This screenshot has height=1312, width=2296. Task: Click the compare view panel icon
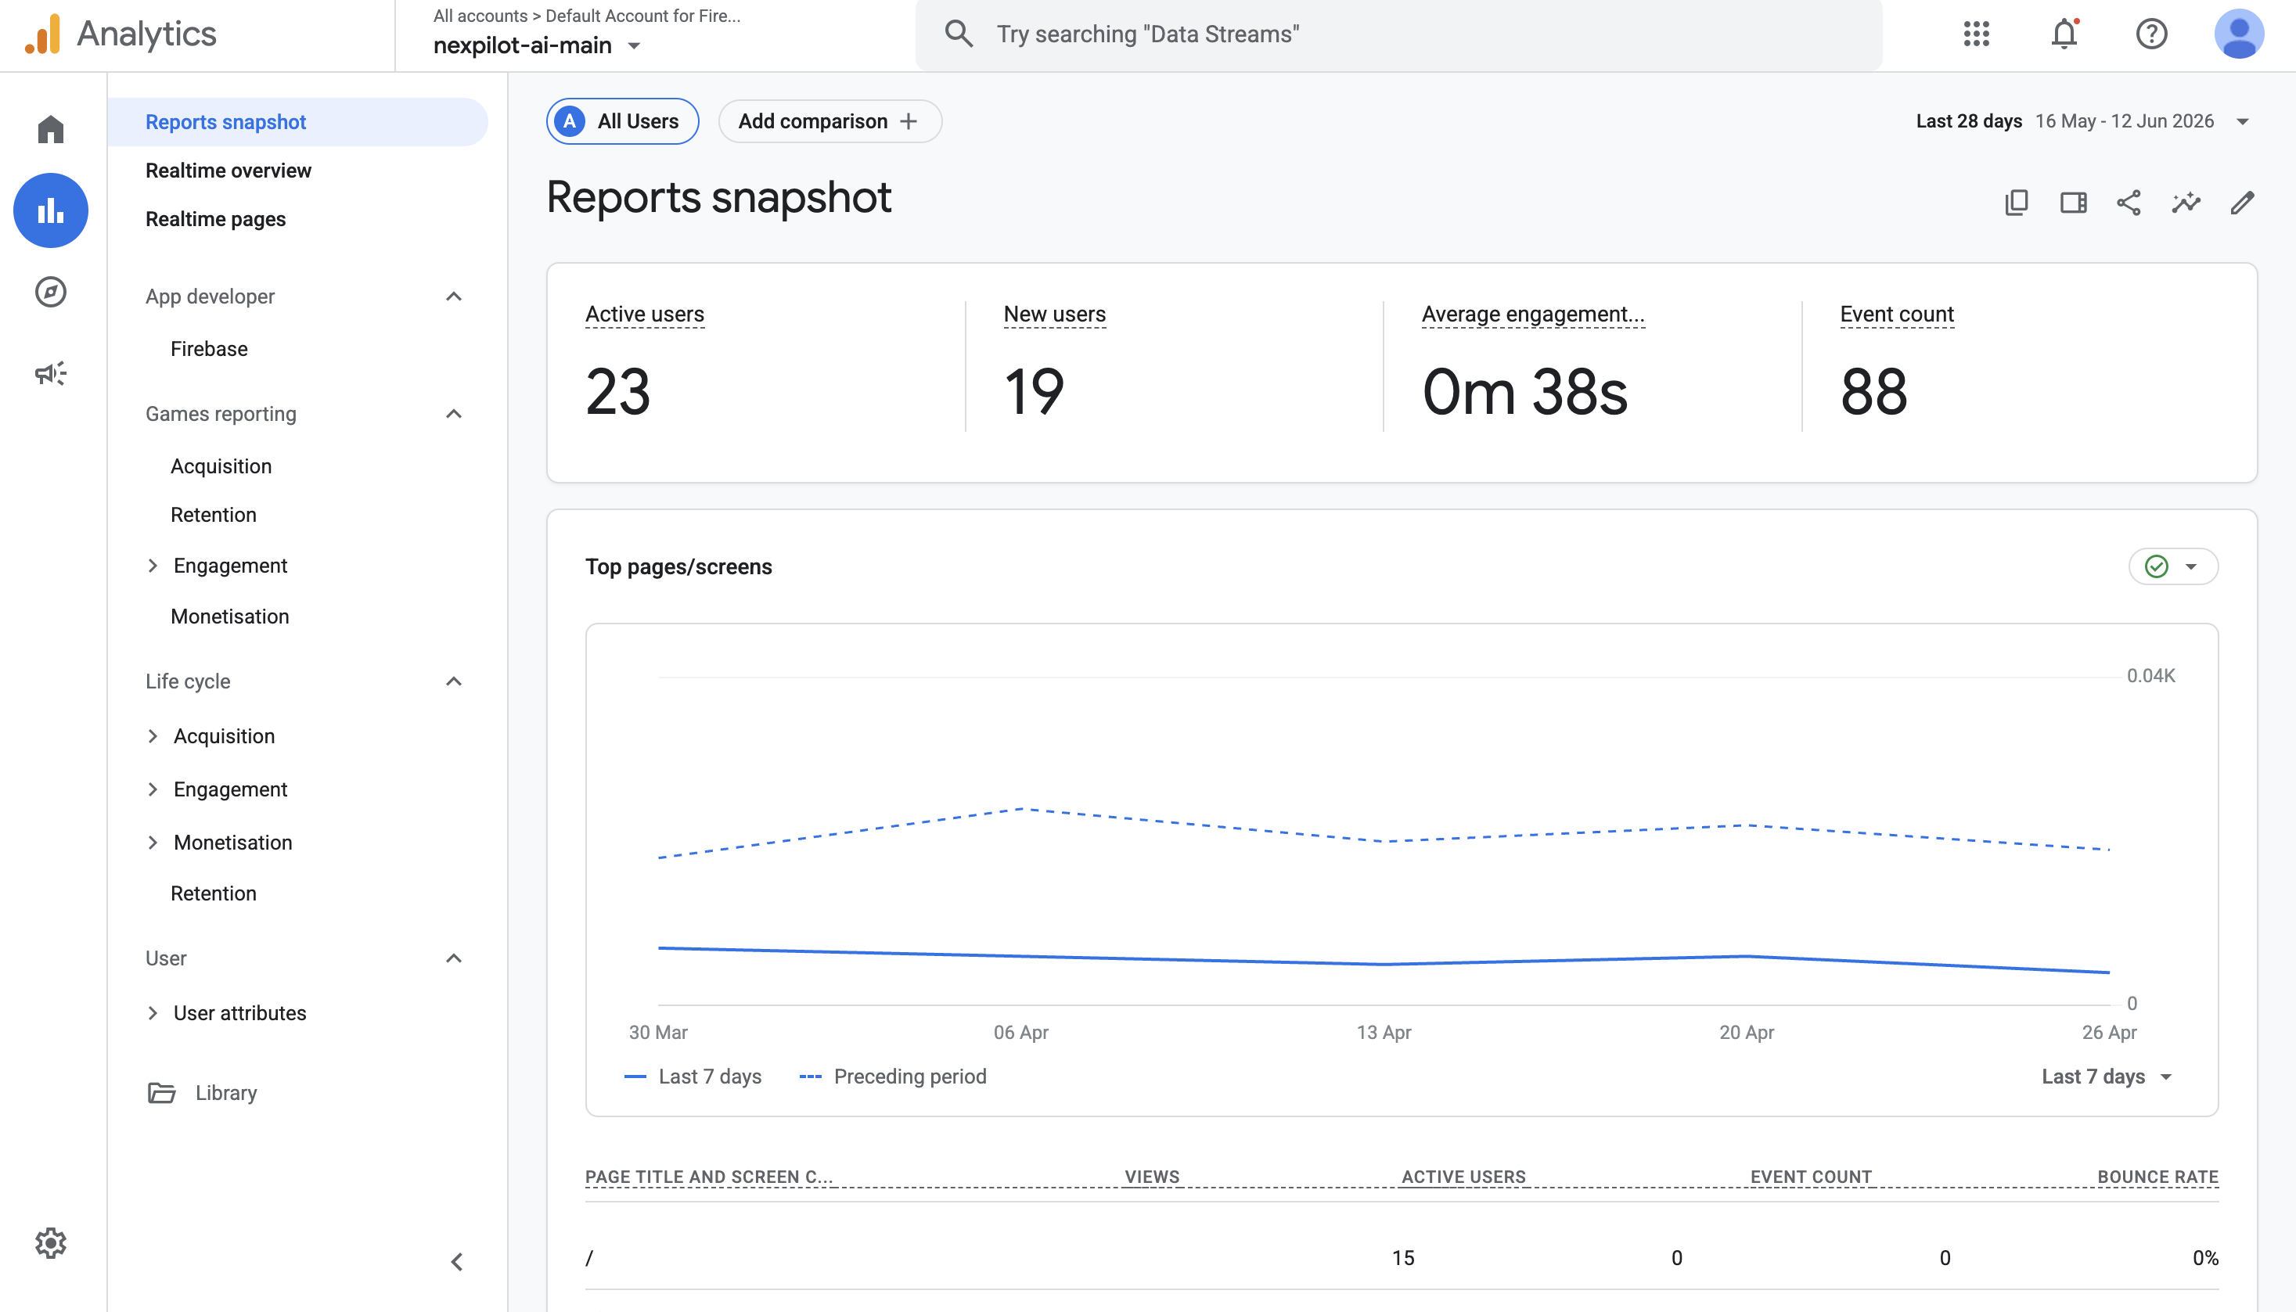coord(2072,203)
